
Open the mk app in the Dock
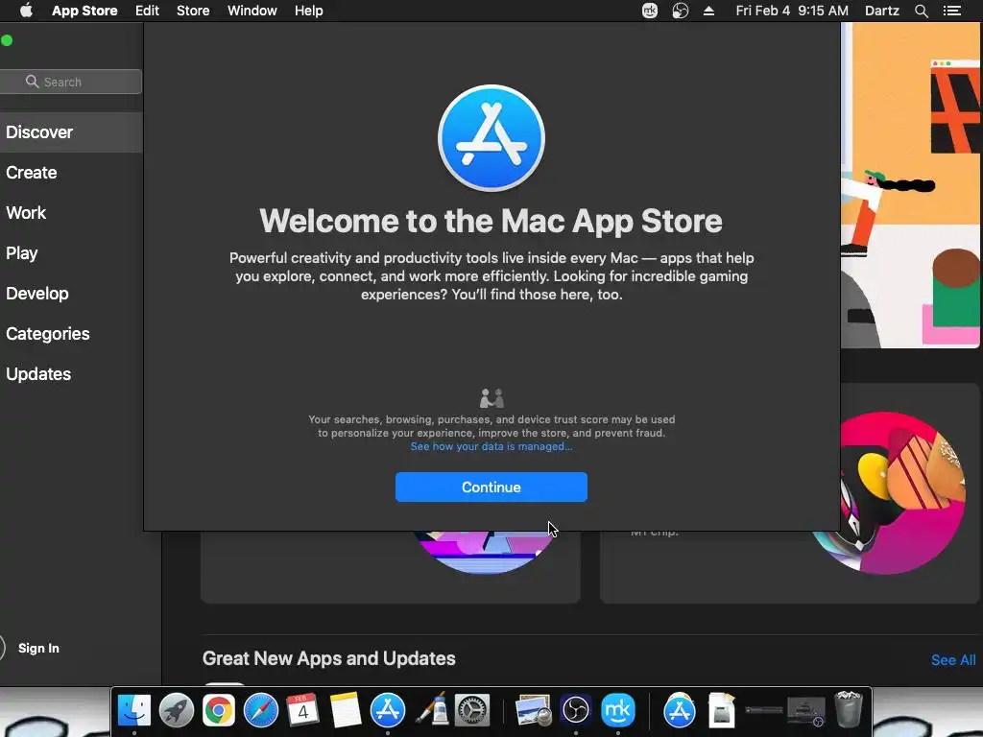pyautogui.click(x=618, y=710)
